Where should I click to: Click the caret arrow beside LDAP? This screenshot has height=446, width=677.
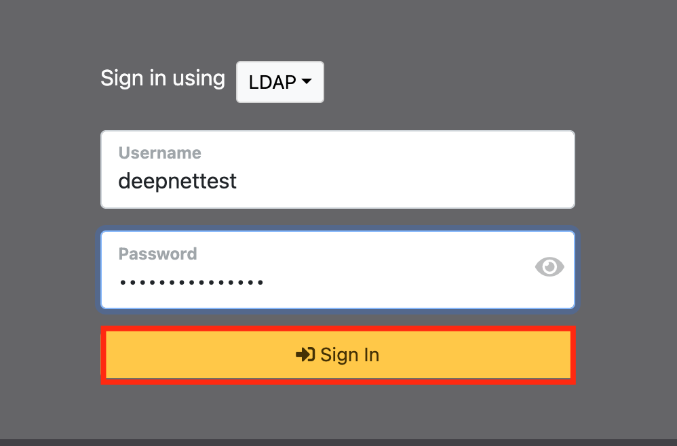tap(307, 82)
